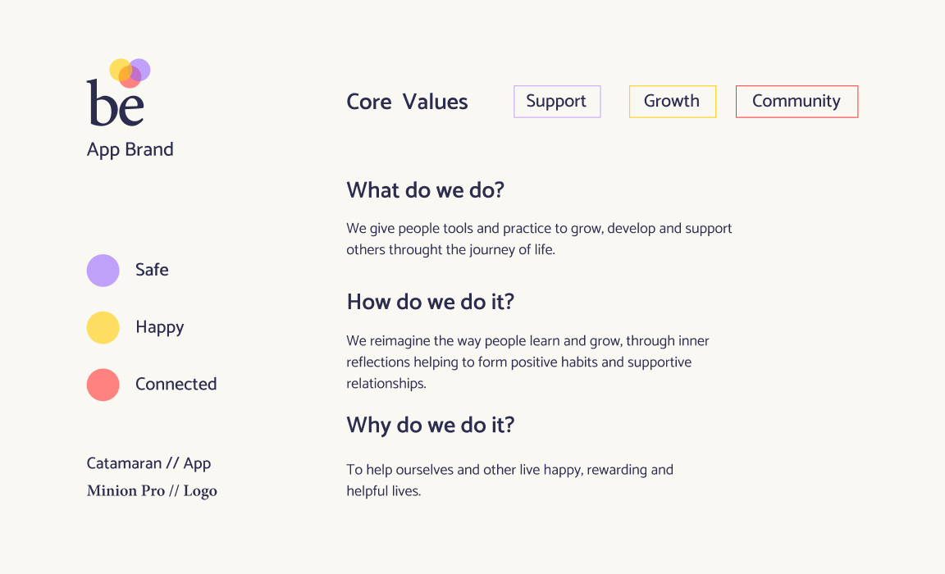Select the 'How do we do it?' heading
This screenshot has width=945, height=574.
(x=430, y=302)
